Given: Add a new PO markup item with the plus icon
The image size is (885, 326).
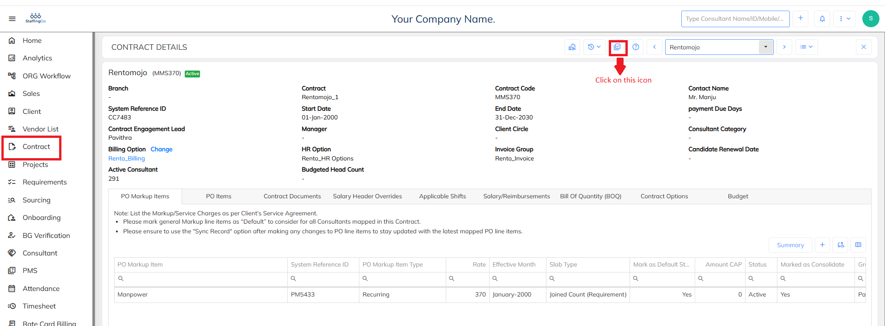Looking at the screenshot, I should (823, 245).
